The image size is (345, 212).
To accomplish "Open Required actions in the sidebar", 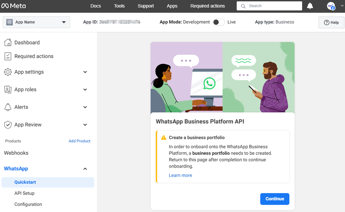I will point(34,57).
